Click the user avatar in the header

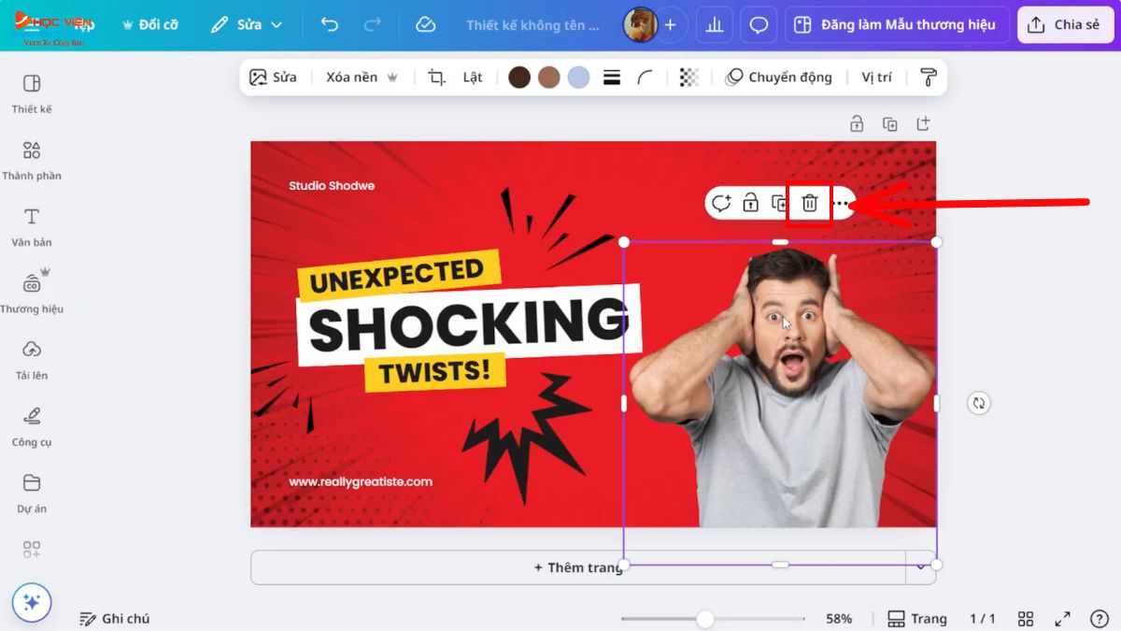[640, 25]
